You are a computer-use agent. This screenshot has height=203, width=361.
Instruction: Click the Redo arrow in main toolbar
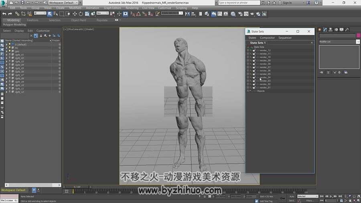click(x=10, y=14)
